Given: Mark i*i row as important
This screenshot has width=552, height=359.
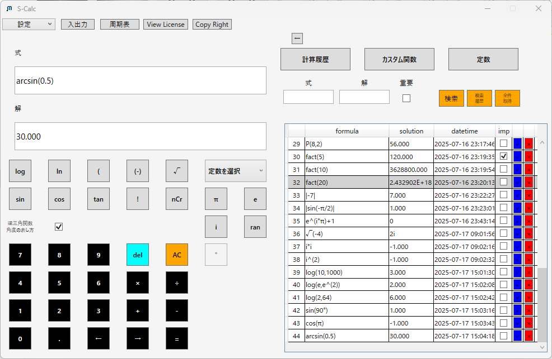Looking at the screenshot, I should [x=503, y=246].
